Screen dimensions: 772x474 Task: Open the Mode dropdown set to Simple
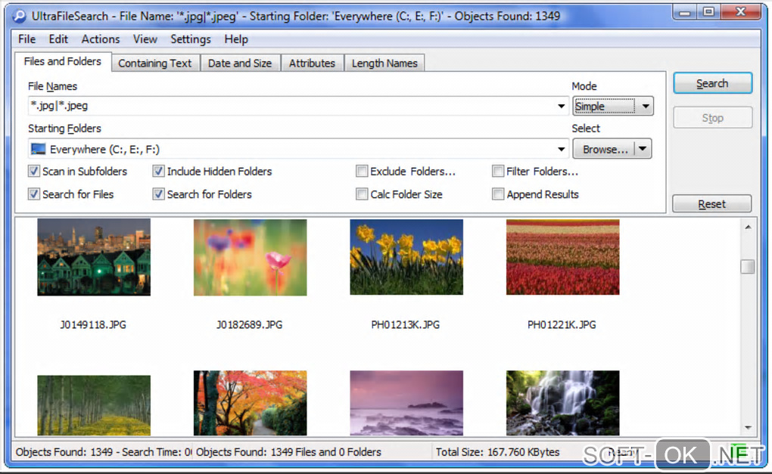[x=613, y=106]
